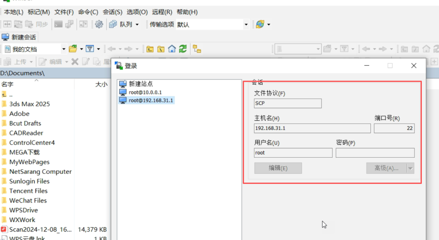Click the delete X icon in local toolbar

pyautogui.click(x=75, y=62)
